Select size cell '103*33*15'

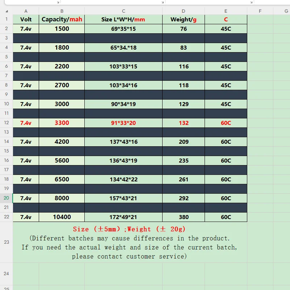[x=123, y=67]
